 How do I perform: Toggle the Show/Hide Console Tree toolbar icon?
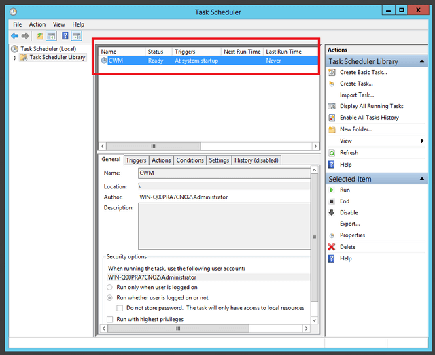pyautogui.click(x=52, y=36)
